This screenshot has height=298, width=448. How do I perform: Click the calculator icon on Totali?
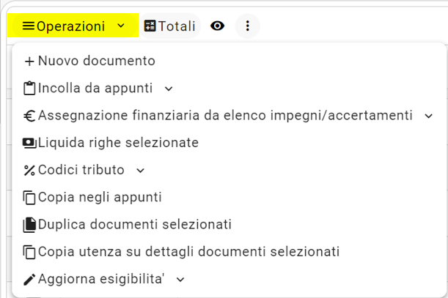pos(150,26)
